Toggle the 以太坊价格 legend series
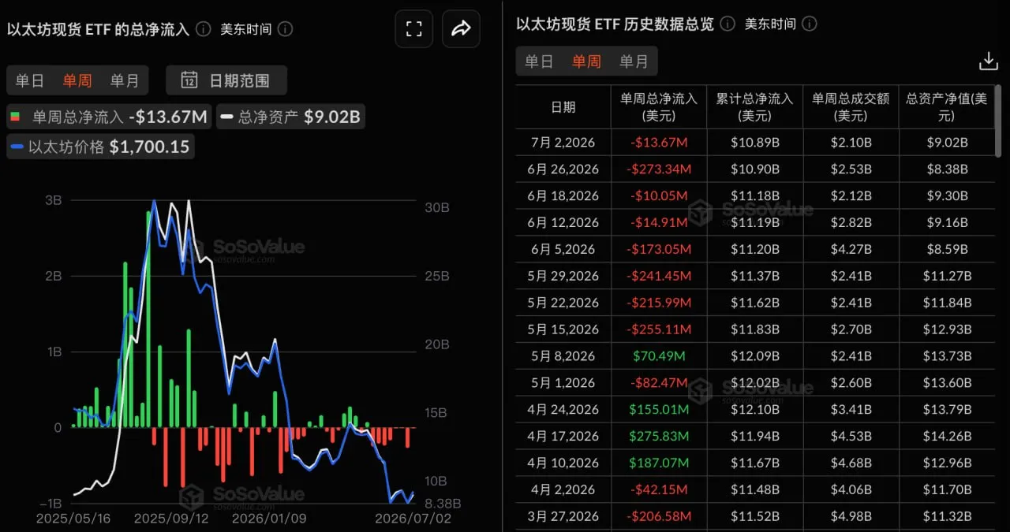Viewport: 1010px width, 532px height. pos(100,147)
